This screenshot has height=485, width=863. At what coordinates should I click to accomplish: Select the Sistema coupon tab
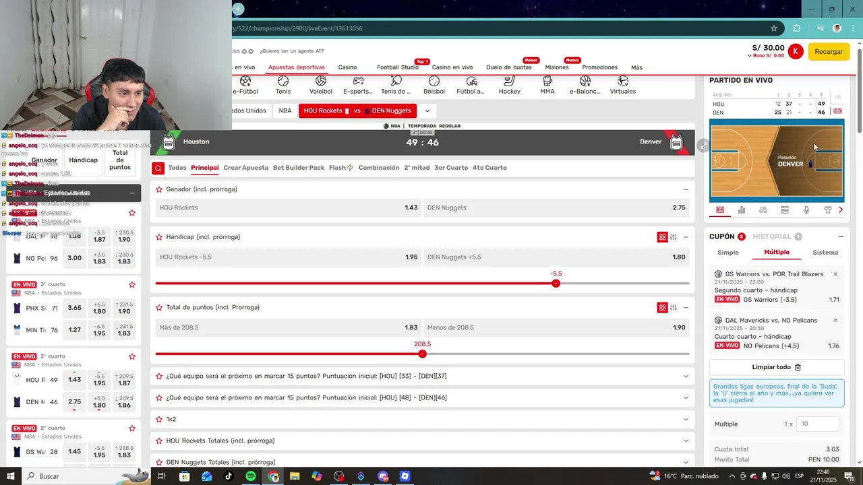click(x=825, y=253)
